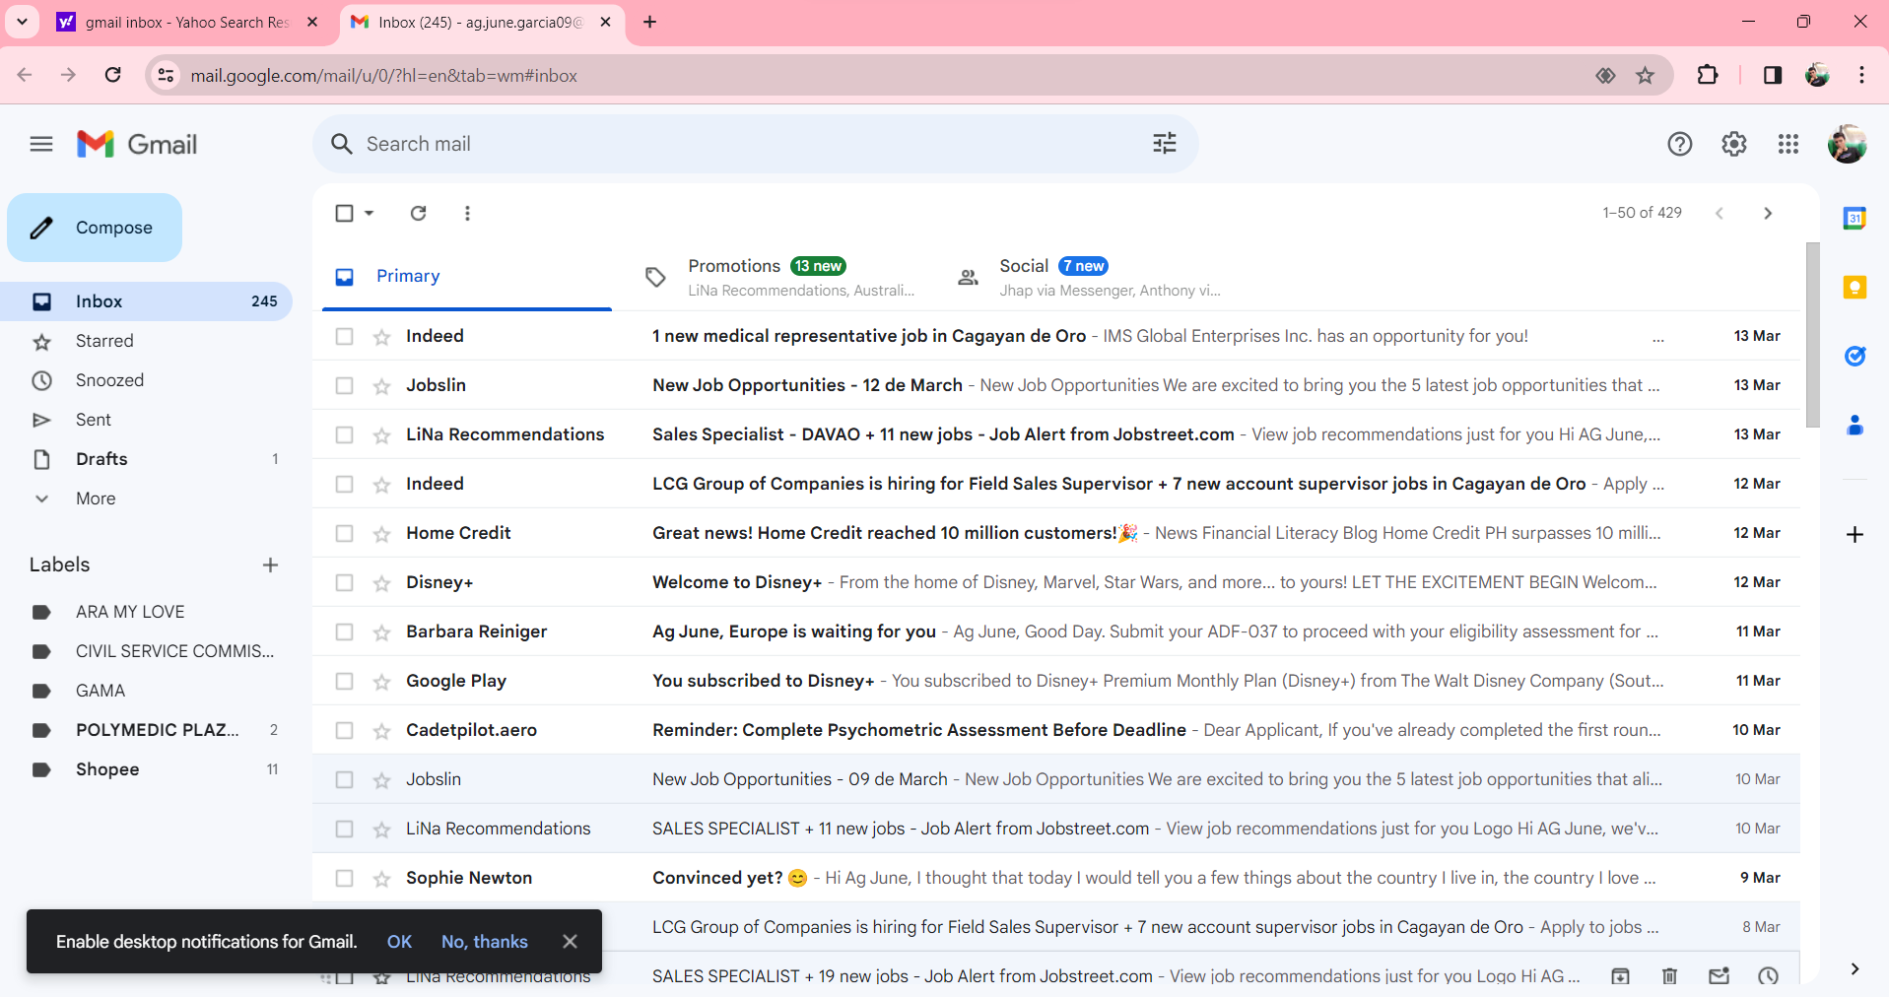The image size is (1889, 997).
Task: Refresh the inbox message list
Action: point(419,213)
